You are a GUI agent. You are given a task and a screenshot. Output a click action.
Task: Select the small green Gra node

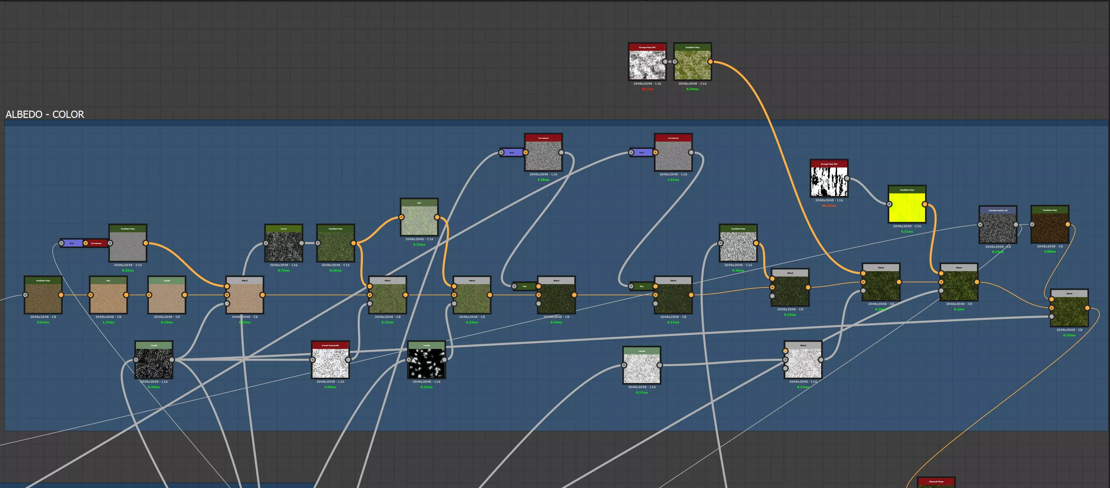524,286
